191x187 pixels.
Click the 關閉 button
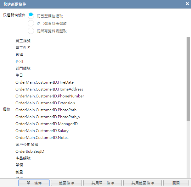(x=176, y=183)
